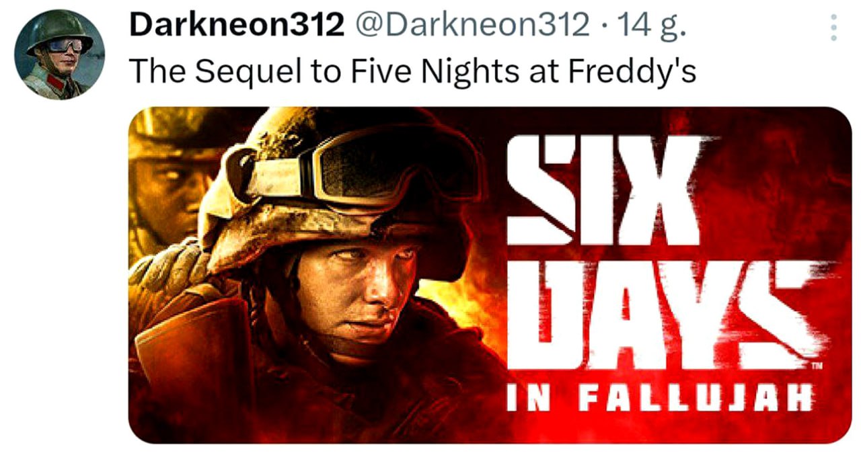Click the tweet text about Five Nights at Freddy's
Image resolution: width=861 pixels, height=455 pixels.
[x=412, y=71]
